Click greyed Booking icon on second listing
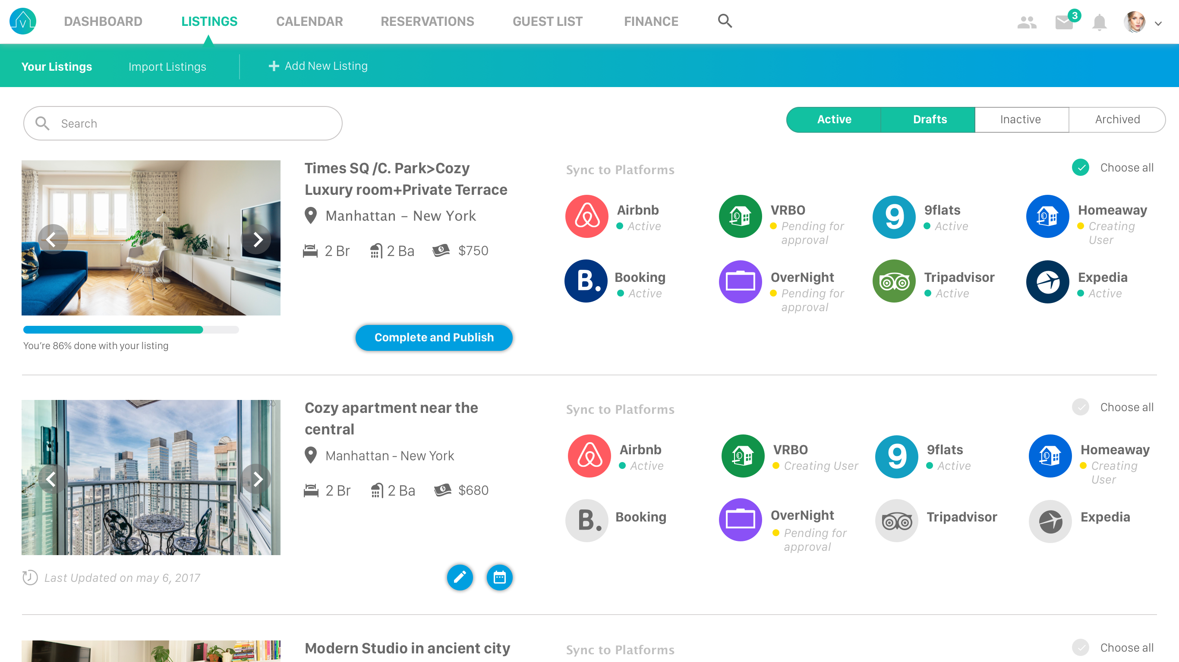Screen dimensions: 1179x662 point(587,521)
